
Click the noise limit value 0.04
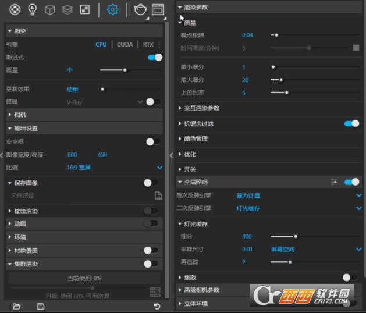(247, 35)
